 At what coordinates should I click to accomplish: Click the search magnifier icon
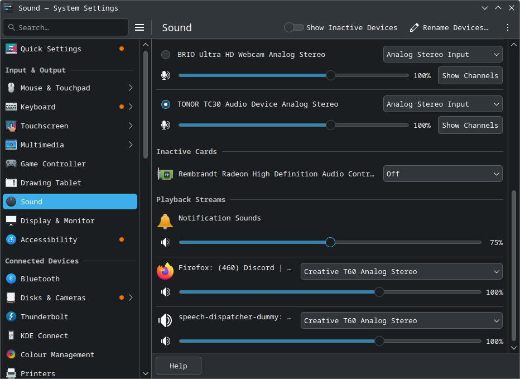tap(12, 27)
